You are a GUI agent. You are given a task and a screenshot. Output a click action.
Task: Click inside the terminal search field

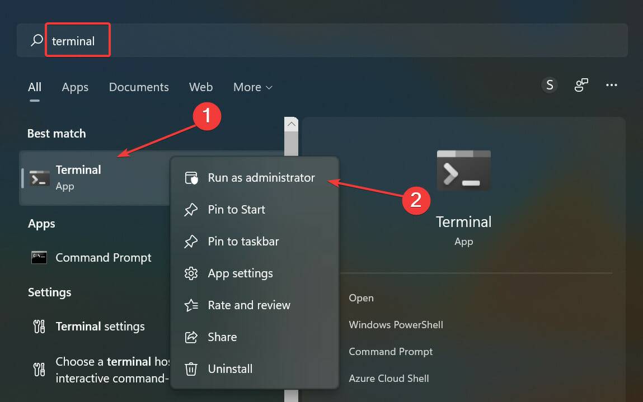pyautogui.click(x=78, y=40)
